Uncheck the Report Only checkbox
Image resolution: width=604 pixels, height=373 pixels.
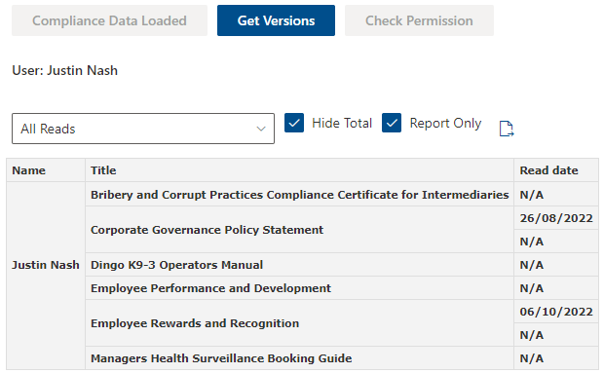392,123
